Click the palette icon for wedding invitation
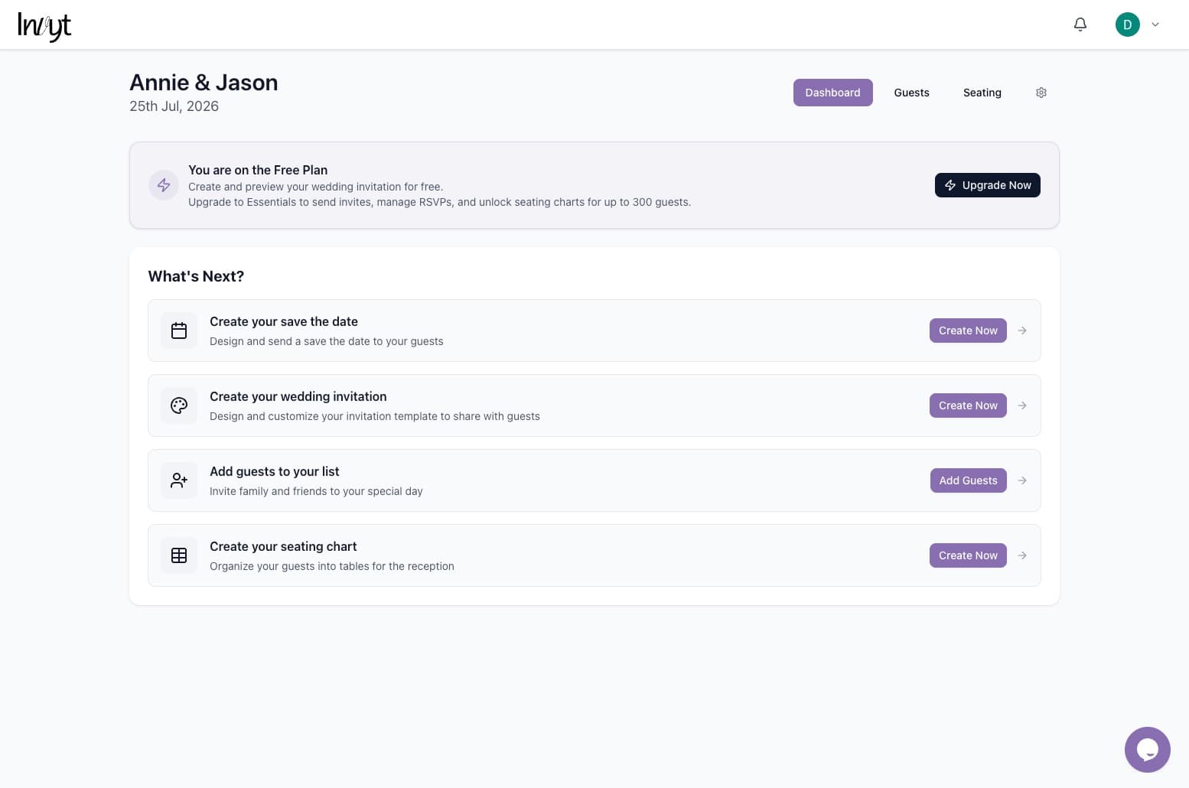1189x788 pixels. coord(178,405)
